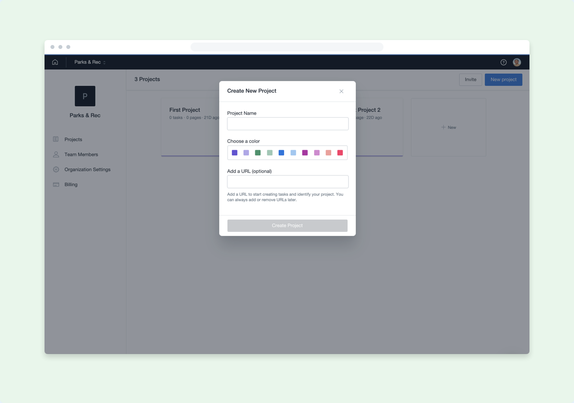Click the P organization logo tile

pyautogui.click(x=85, y=96)
